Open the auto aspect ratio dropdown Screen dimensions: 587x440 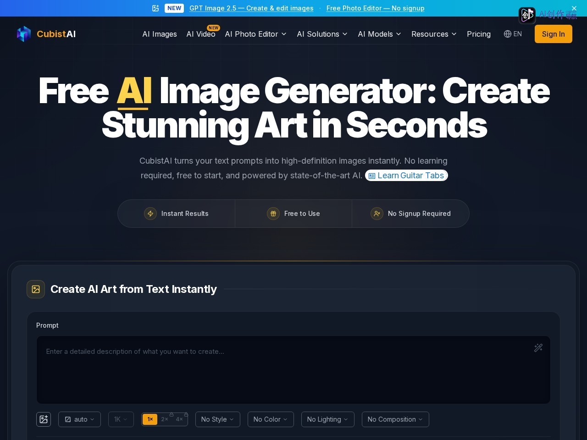pos(79,419)
